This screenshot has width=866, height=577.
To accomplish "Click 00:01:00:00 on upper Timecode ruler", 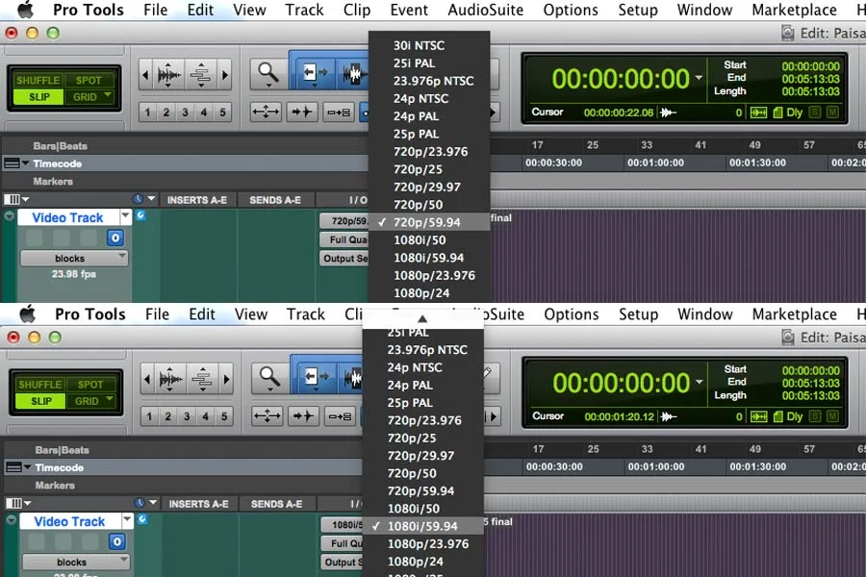I will [655, 163].
